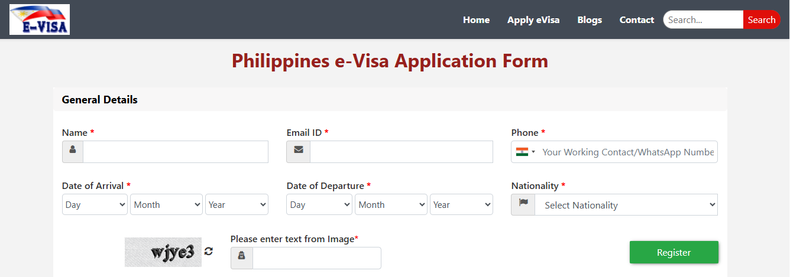Click the flag icon beside Nationality

[523, 204]
